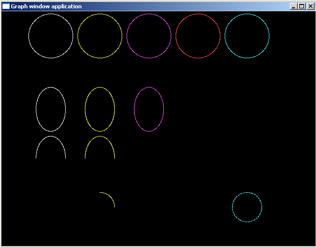Select the dotted cyan circle
The height and width of the screenshot is (247, 316).
247,207
